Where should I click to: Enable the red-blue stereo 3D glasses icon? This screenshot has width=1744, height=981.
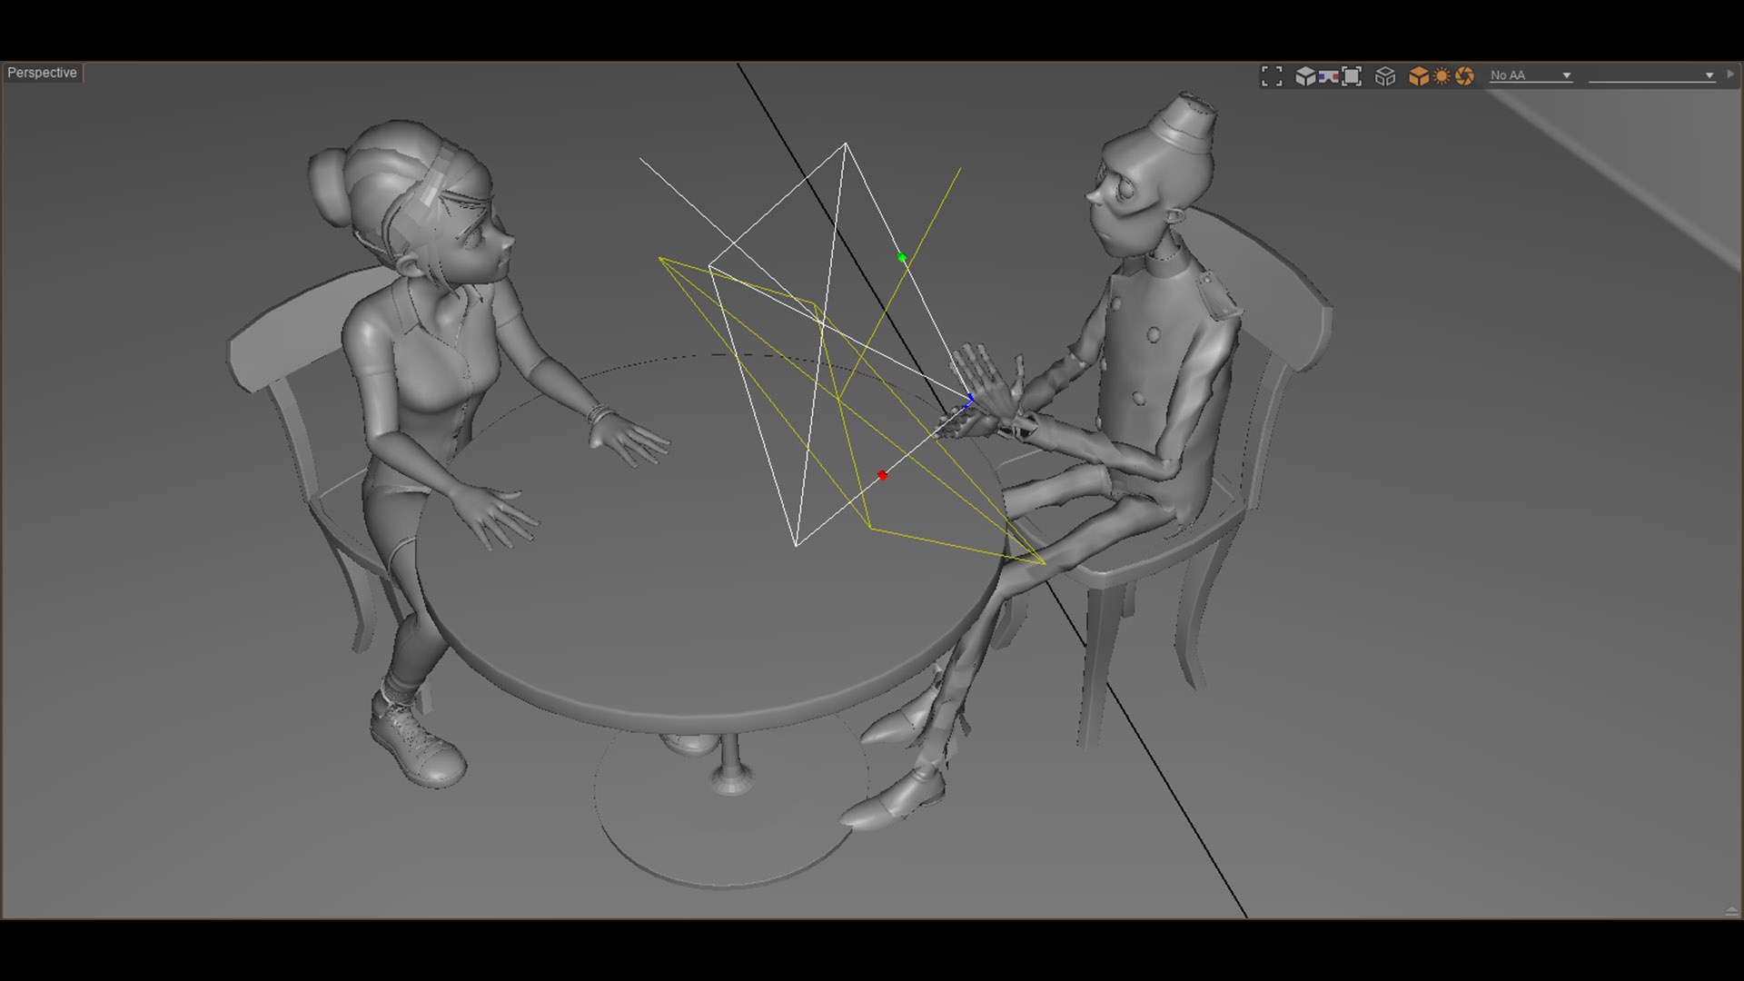(1328, 76)
